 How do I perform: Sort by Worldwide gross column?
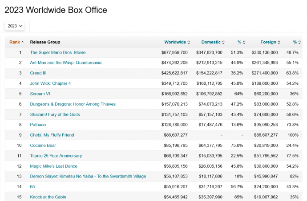[177, 42]
